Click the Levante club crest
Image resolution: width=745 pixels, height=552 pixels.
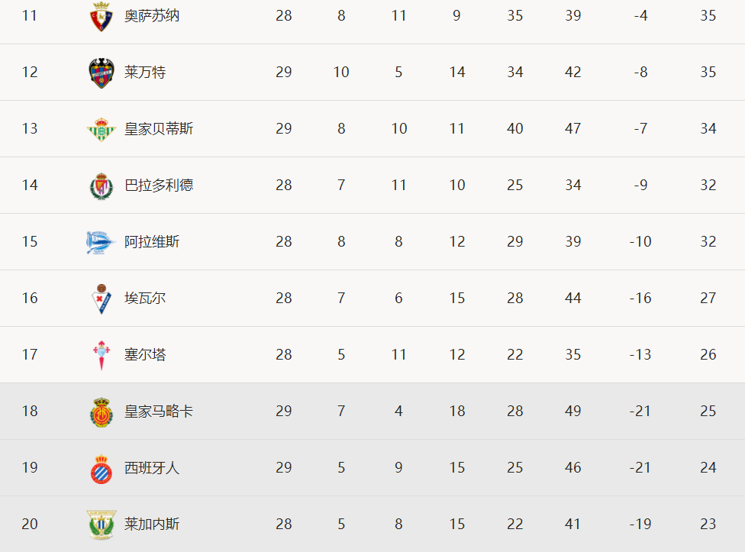102,73
